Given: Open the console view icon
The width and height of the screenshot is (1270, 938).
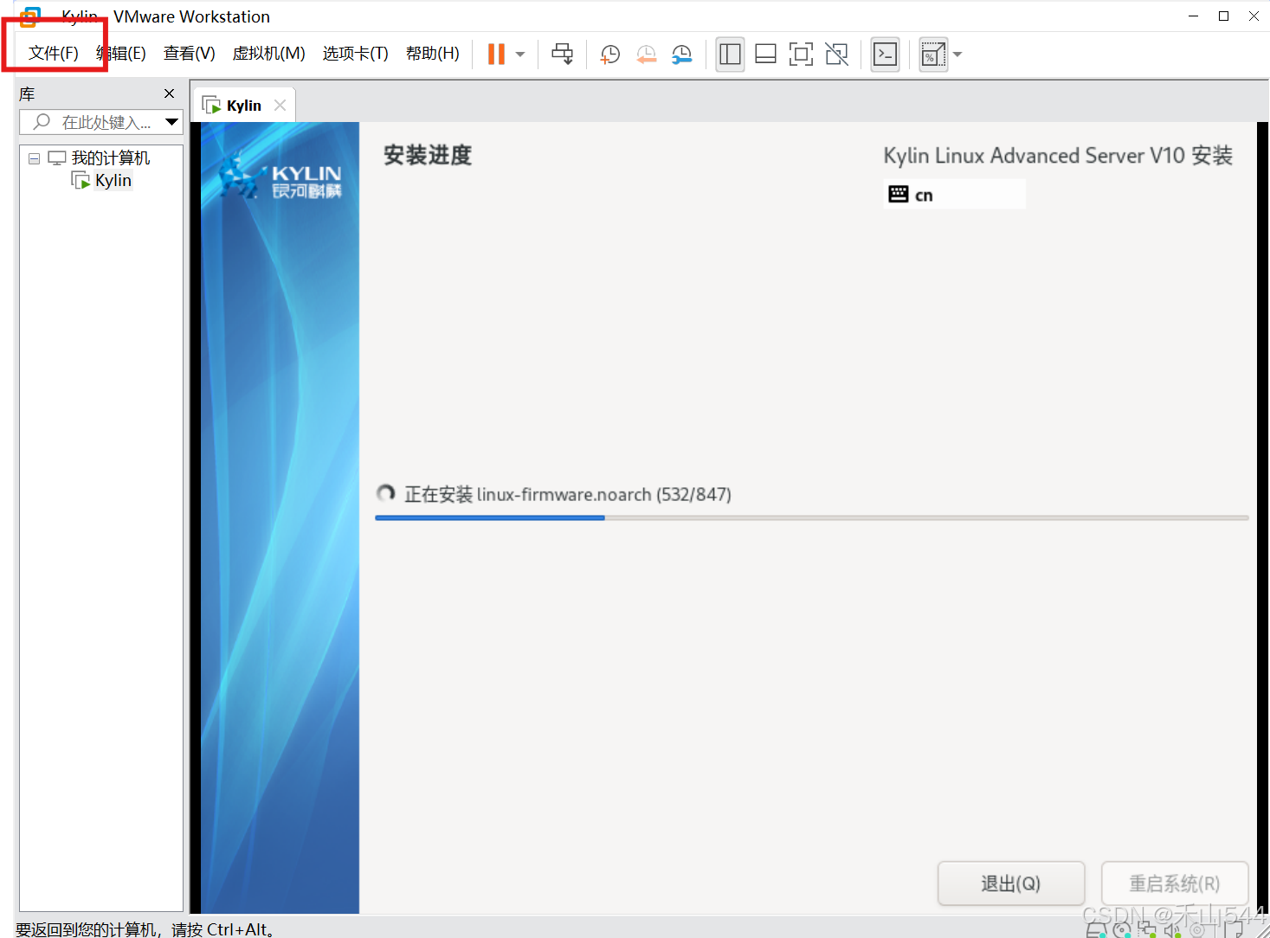Looking at the screenshot, I should (x=885, y=54).
